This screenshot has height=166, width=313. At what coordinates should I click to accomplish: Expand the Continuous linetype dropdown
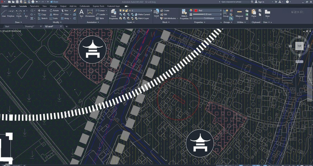click(x=208, y=18)
